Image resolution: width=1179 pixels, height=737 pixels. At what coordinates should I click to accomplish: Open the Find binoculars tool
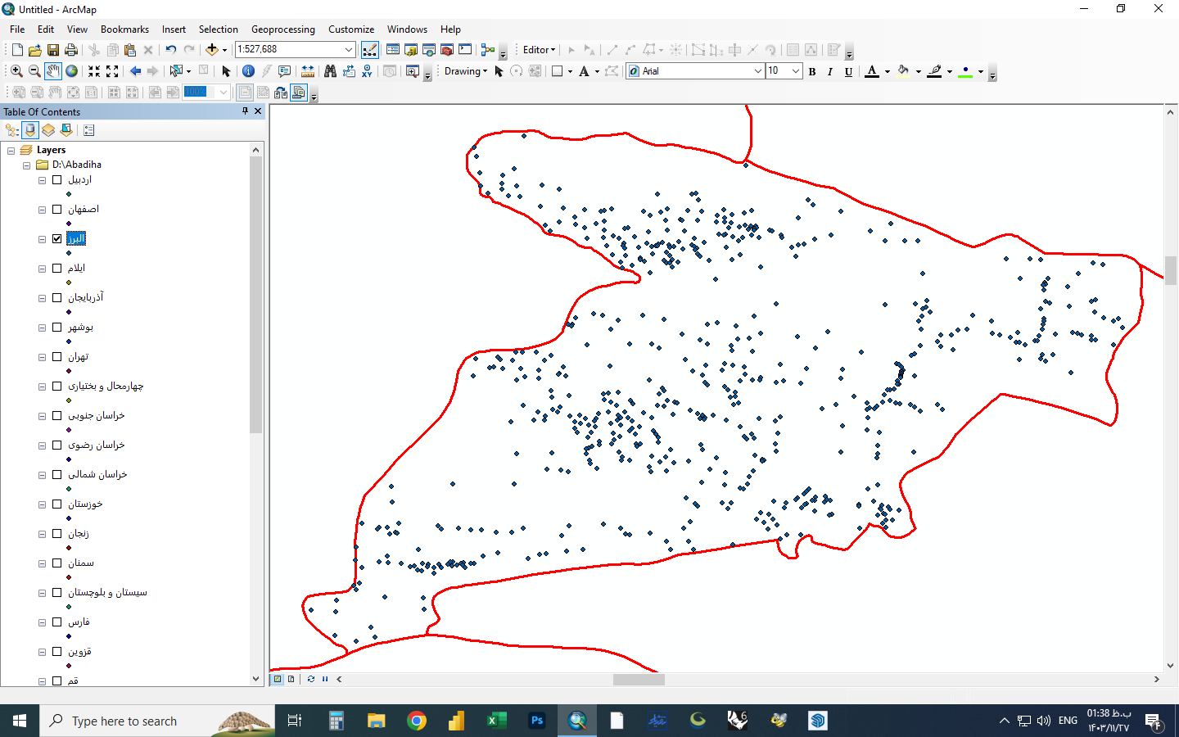330,71
